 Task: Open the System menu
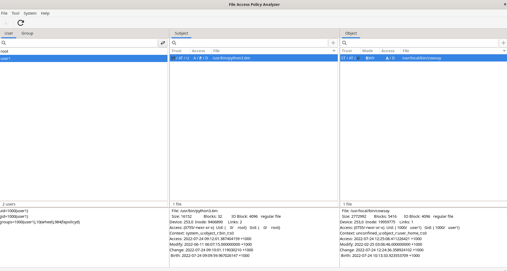tap(30, 13)
